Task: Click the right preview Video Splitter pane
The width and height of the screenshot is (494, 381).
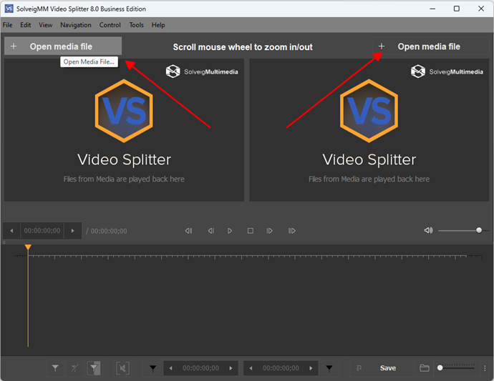Action: click(x=369, y=130)
